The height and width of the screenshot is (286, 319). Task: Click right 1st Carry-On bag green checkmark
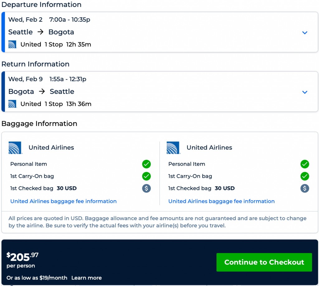pyautogui.click(x=304, y=176)
